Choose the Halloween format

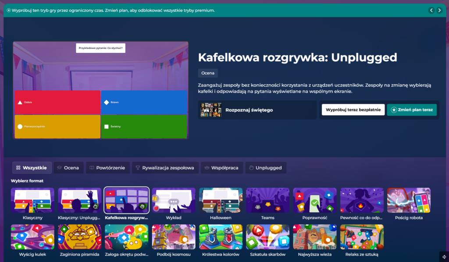point(221,201)
